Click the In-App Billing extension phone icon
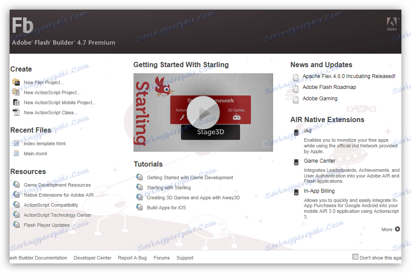The image size is (411, 273). point(296,192)
